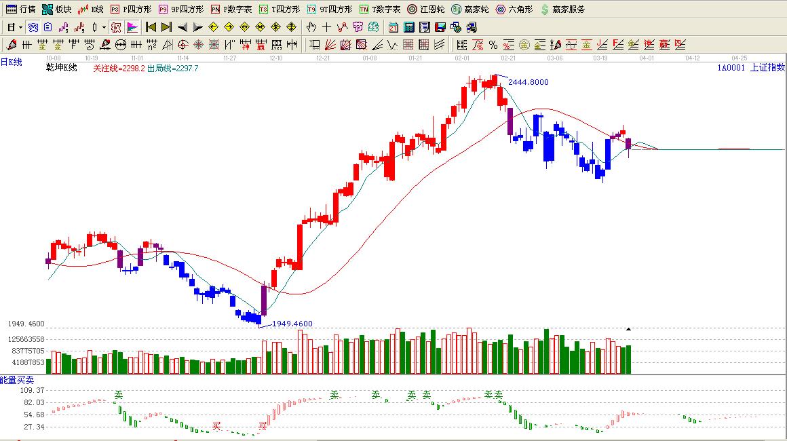The height and width of the screenshot is (441, 787).
Task: Open the 日 period dropdown arrow
Action: (21, 27)
